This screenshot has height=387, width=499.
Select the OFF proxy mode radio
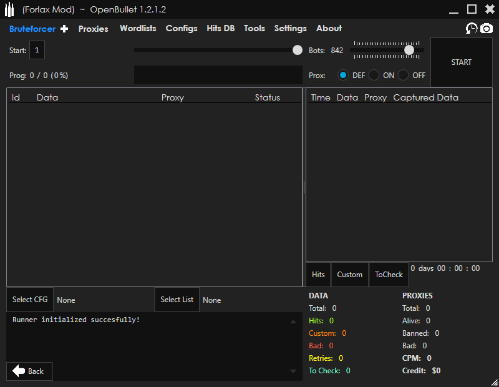403,75
